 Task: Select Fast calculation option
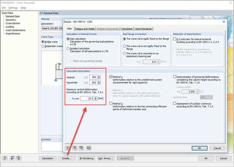[68, 39]
